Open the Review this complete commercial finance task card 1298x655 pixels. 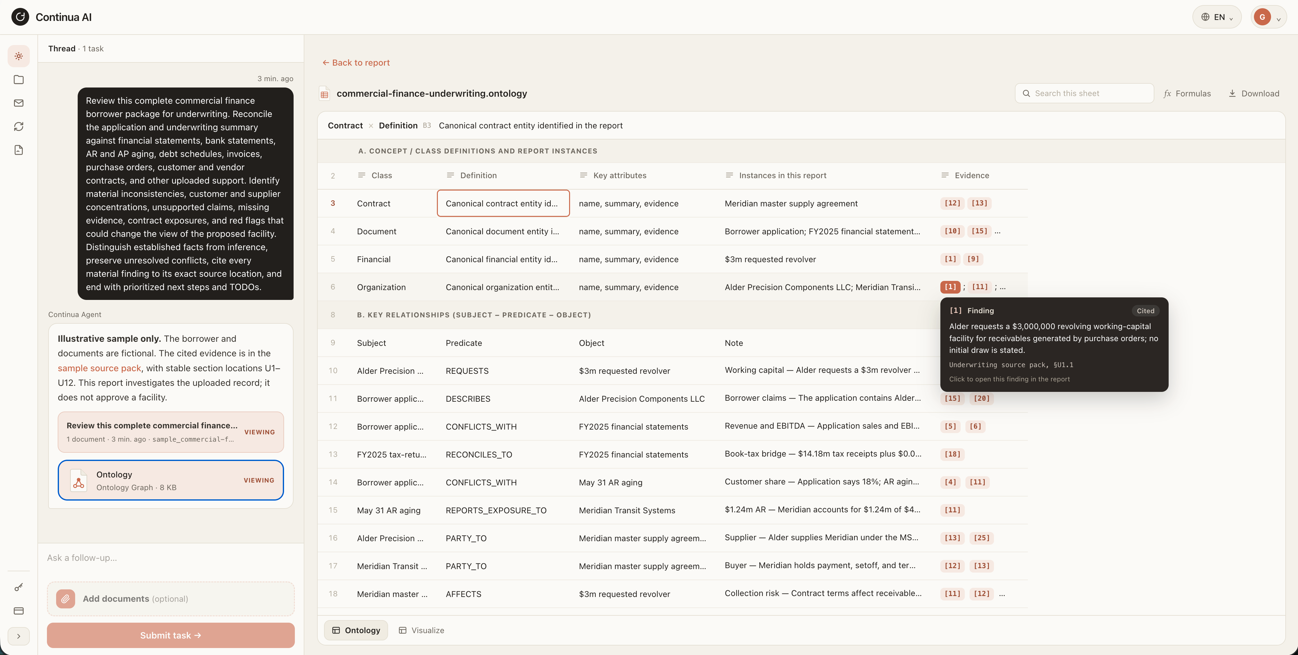171,432
